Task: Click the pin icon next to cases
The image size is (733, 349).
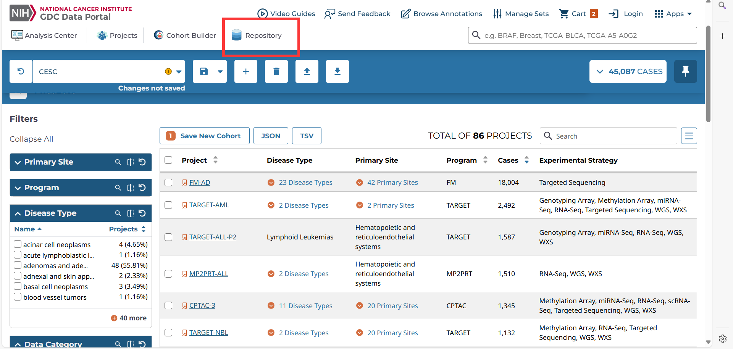Action: coord(686,71)
